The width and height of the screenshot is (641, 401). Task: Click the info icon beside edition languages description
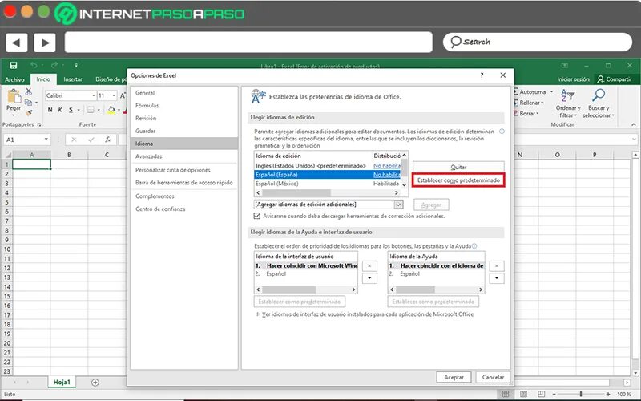[x=502, y=132]
